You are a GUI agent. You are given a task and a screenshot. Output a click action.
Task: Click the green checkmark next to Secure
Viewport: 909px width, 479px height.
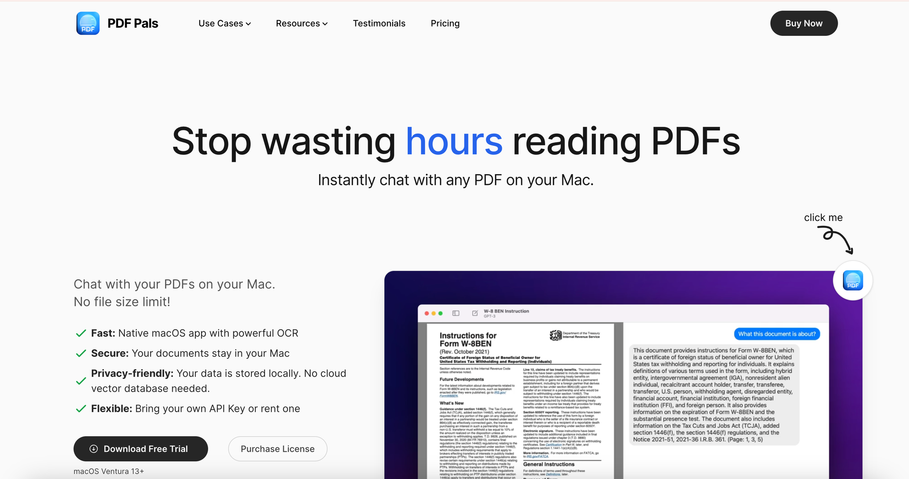point(81,353)
